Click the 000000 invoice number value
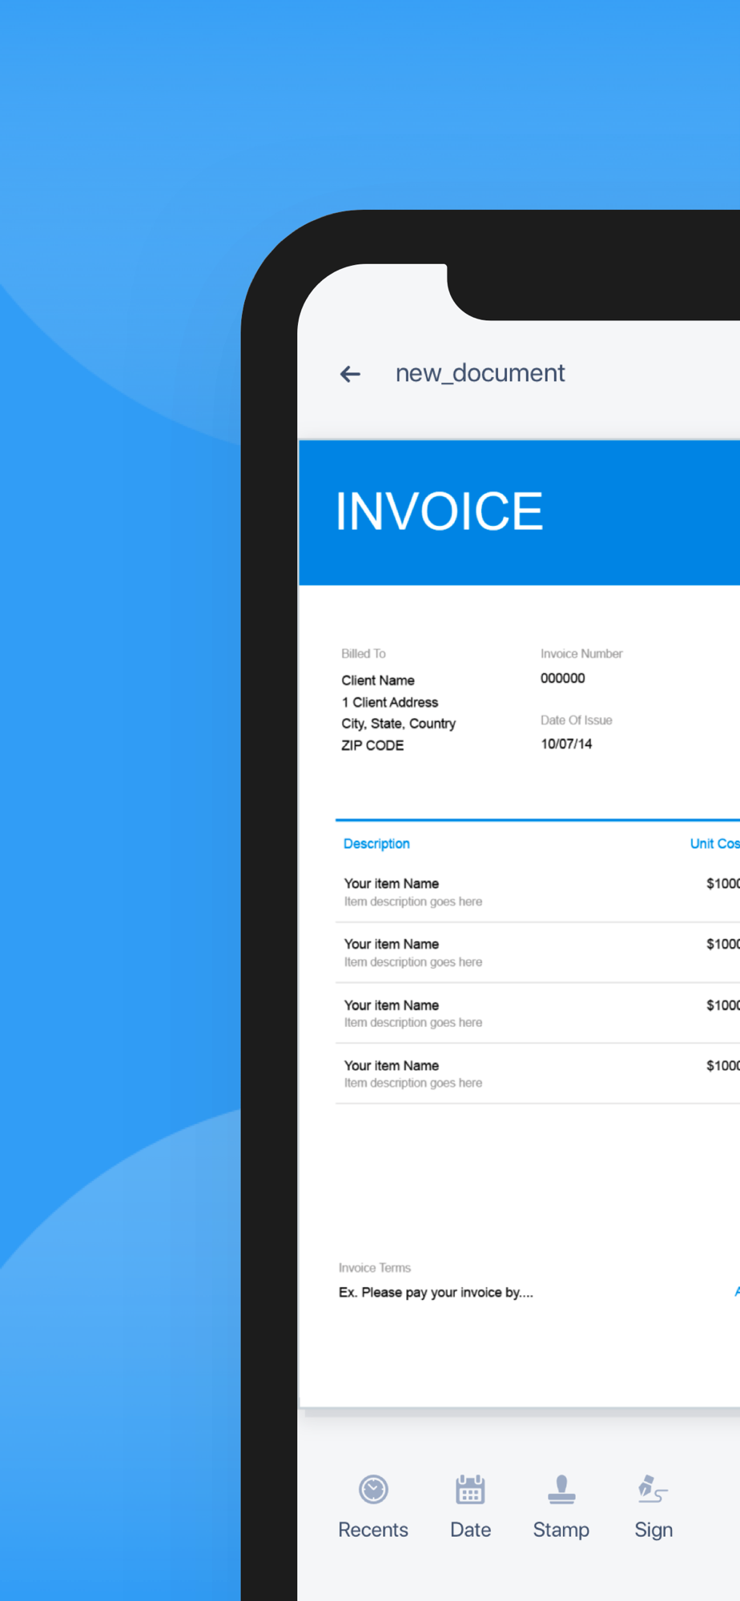This screenshot has width=740, height=1601. click(x=563, y=678)
